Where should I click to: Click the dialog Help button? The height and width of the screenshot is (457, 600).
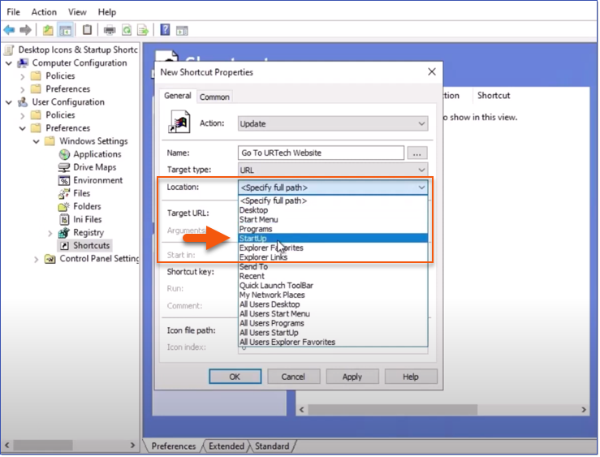tap(411, 377)
